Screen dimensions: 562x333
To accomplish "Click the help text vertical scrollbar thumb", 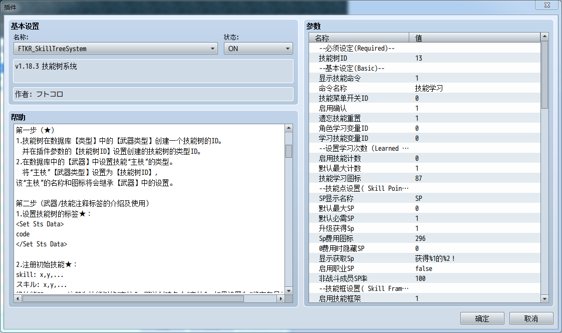I will point(289,151).
